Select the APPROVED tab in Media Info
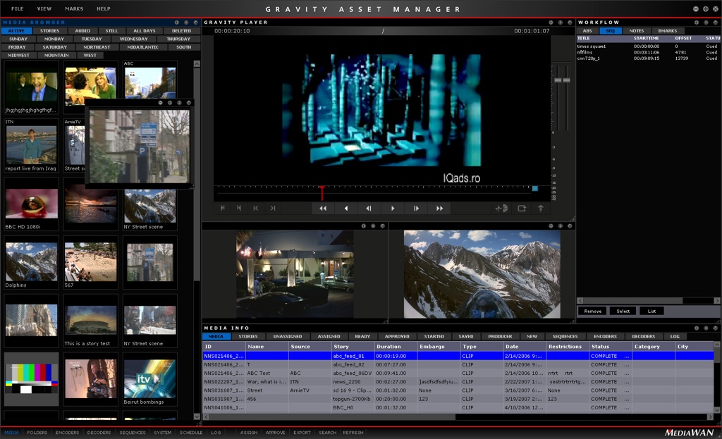722x439 pixels. [396, 337]
